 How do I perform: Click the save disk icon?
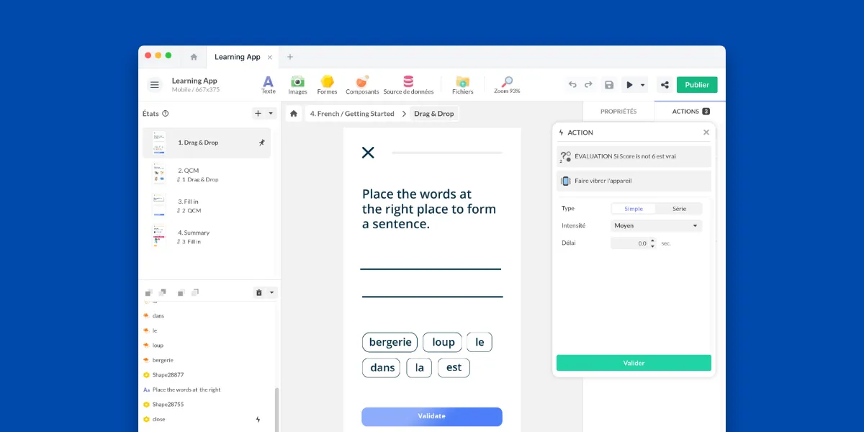point(609,85)
